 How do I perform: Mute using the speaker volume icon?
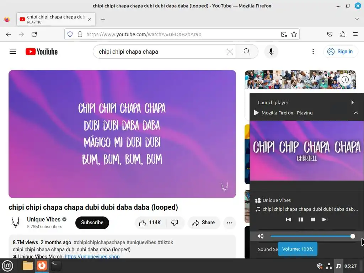pos(261,236)
